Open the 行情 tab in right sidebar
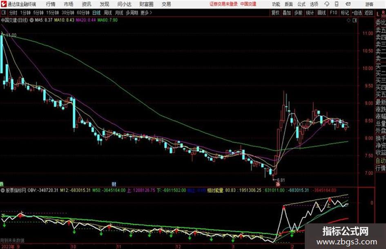 click(381, 168)
